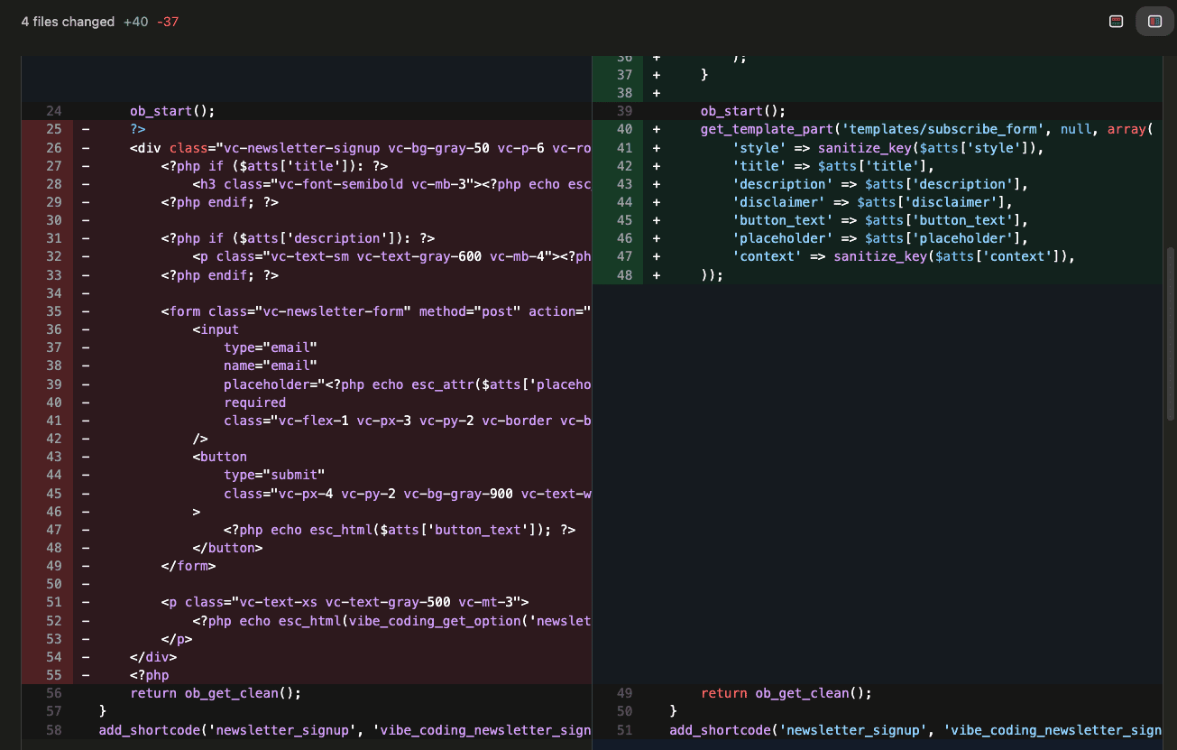Toggle the side-by-side comparison mode

click(x=1154, y=21)
